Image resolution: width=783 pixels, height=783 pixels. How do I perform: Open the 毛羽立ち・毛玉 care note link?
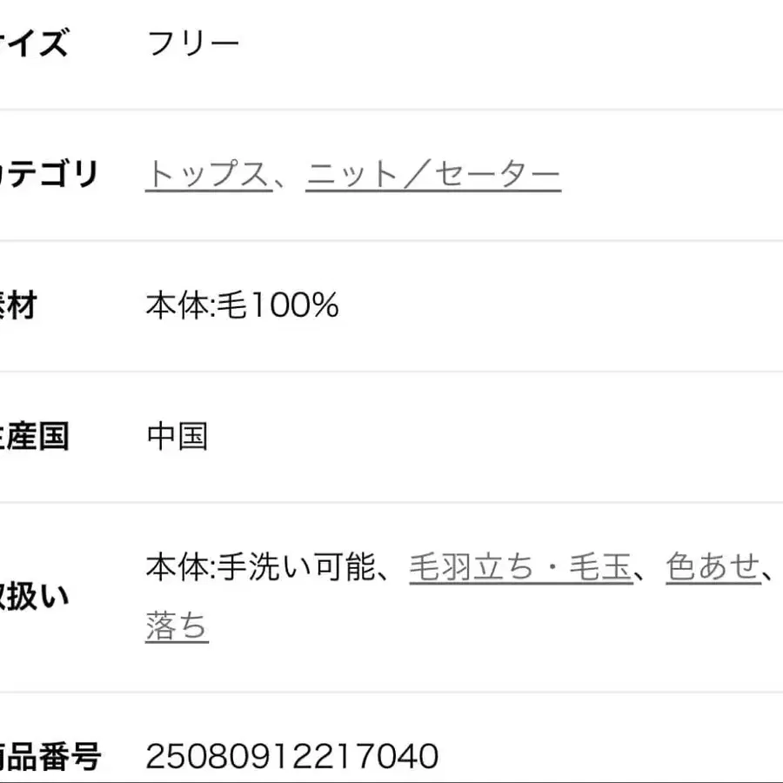(x=520, y=567)
